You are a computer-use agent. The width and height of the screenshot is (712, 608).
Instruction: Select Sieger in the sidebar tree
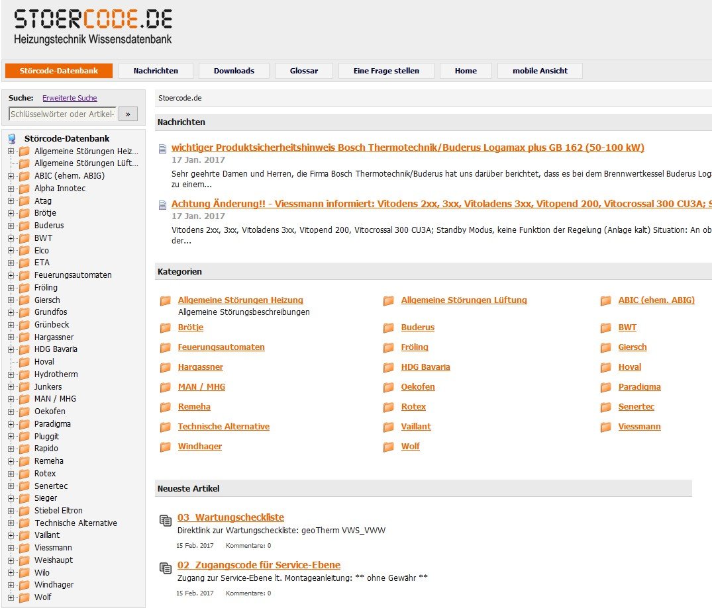pyautogui.click(x=46, y=498)
